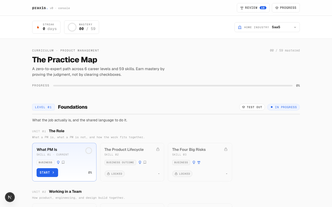This screenshot has width=332, height=207.
Task: Click the mastery progress ring
Action: 72,27
